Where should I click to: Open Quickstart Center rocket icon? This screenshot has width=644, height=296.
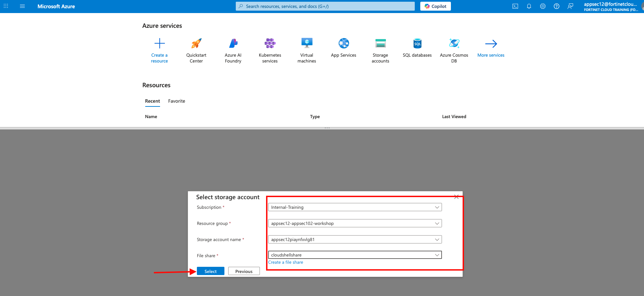pyautogui.click(x=196, y=43)
